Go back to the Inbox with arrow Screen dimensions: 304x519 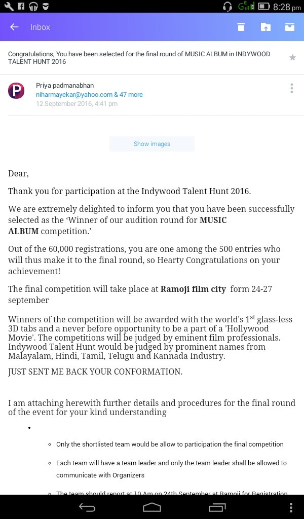[14, 27]
